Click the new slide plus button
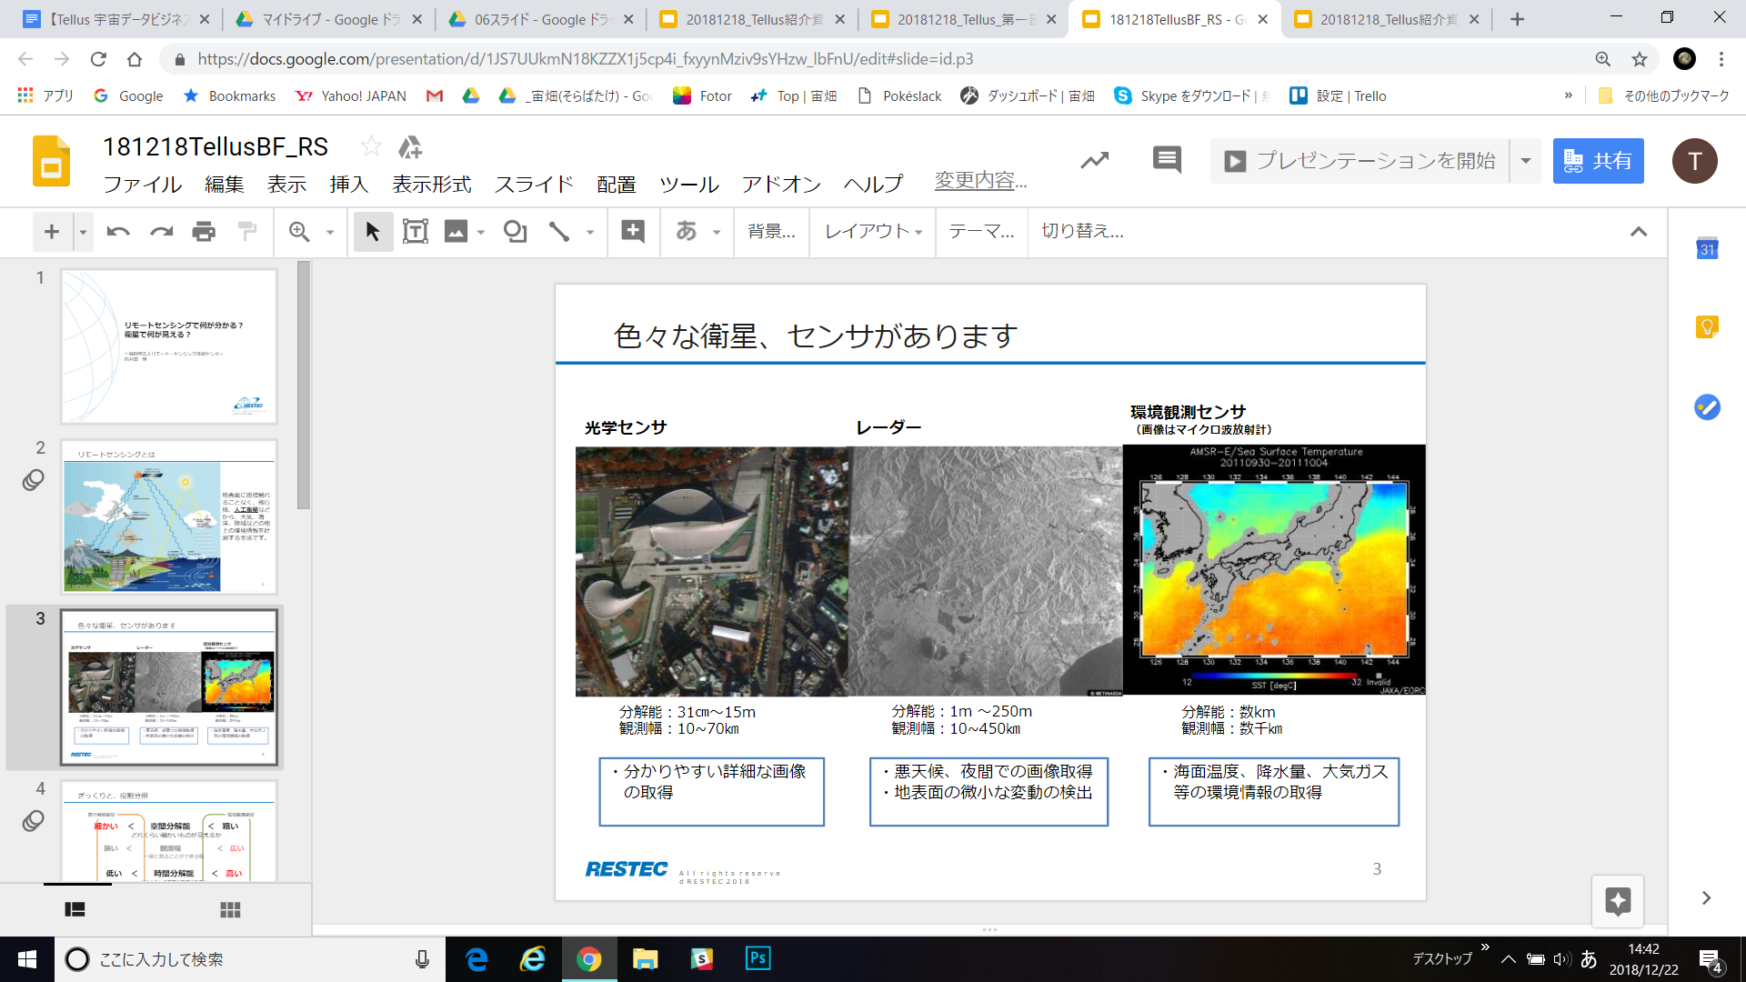 tap(52, 232)
